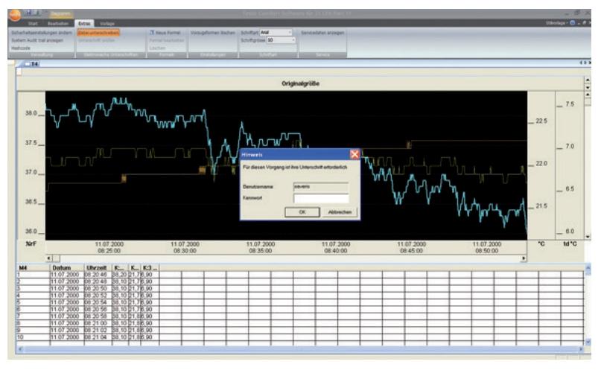Click the left arrow of chart scrollbar

click(49, 258)
